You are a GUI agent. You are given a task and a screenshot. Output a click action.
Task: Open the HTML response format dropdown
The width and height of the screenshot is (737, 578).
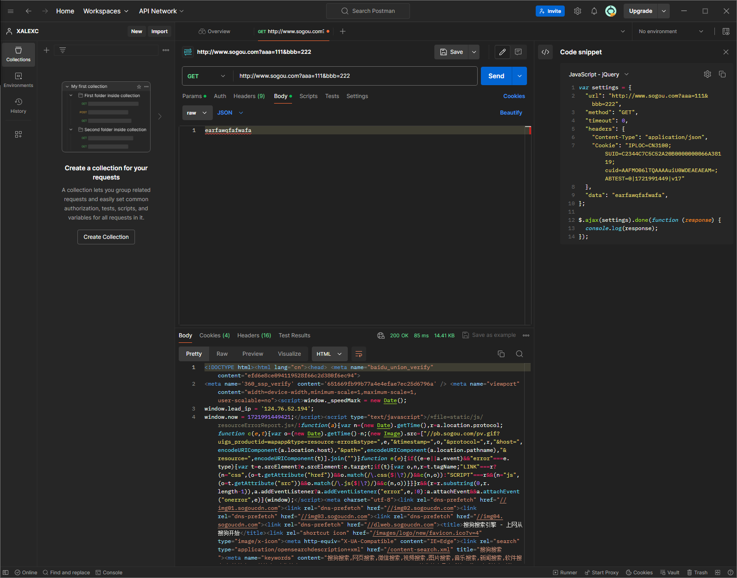[x=329, y=354]
